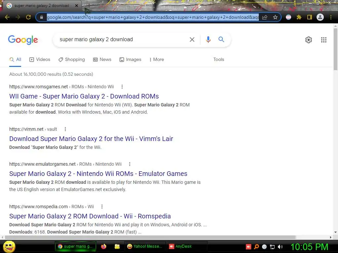Click the 10:05 PM clock
The image size is (338, 253).
click(309, 247)
